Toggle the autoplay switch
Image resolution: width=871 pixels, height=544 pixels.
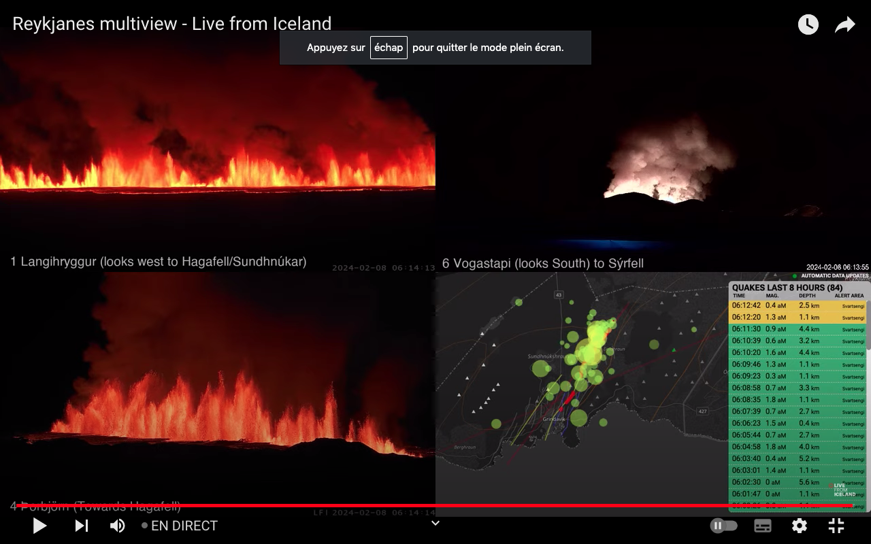click(x=723, y=526)
